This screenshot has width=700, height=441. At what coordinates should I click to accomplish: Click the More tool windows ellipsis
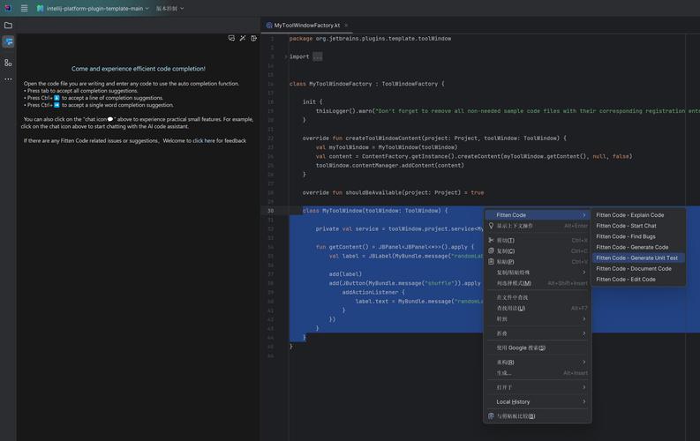8,79
